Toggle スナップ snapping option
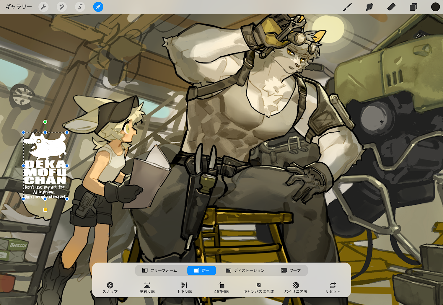The height and width of the screenshot is (305, 443). pyautogui.click(x=110, y=288)
